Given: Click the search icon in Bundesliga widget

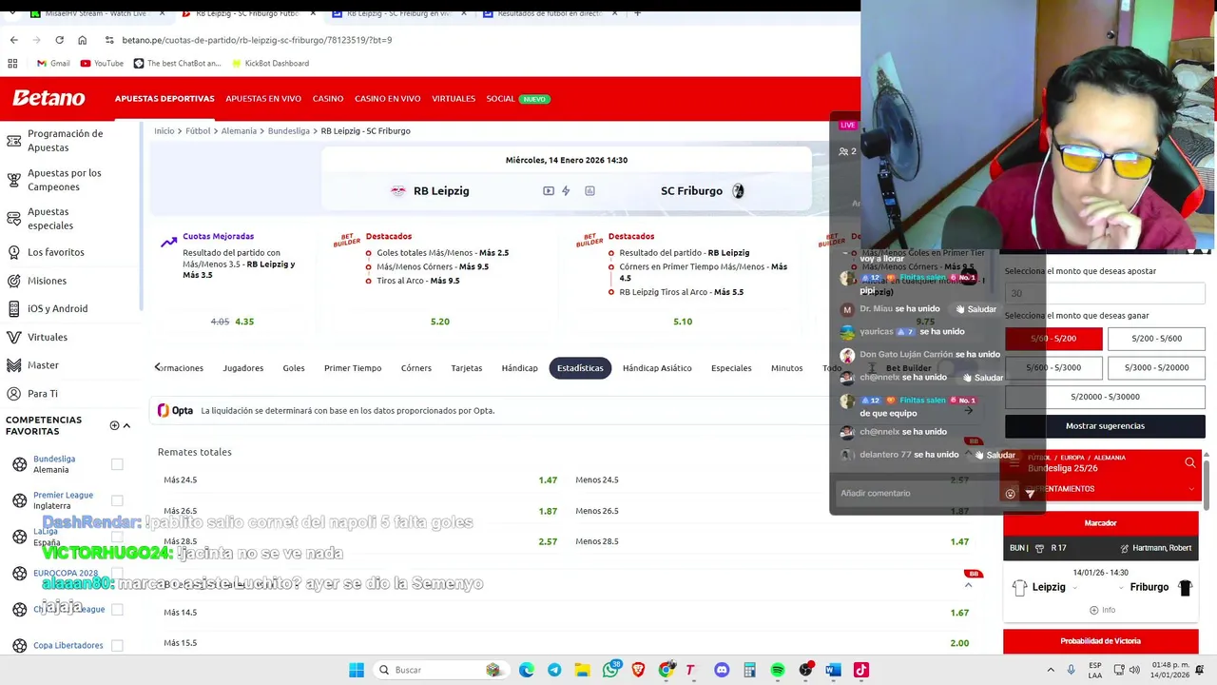Looking at the screenshot, I should tap(1189, 463).
